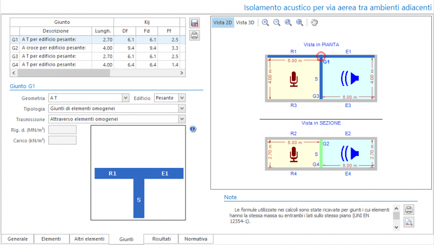Click the Lungh. column header
434x245 pixels.
[103, 31]
